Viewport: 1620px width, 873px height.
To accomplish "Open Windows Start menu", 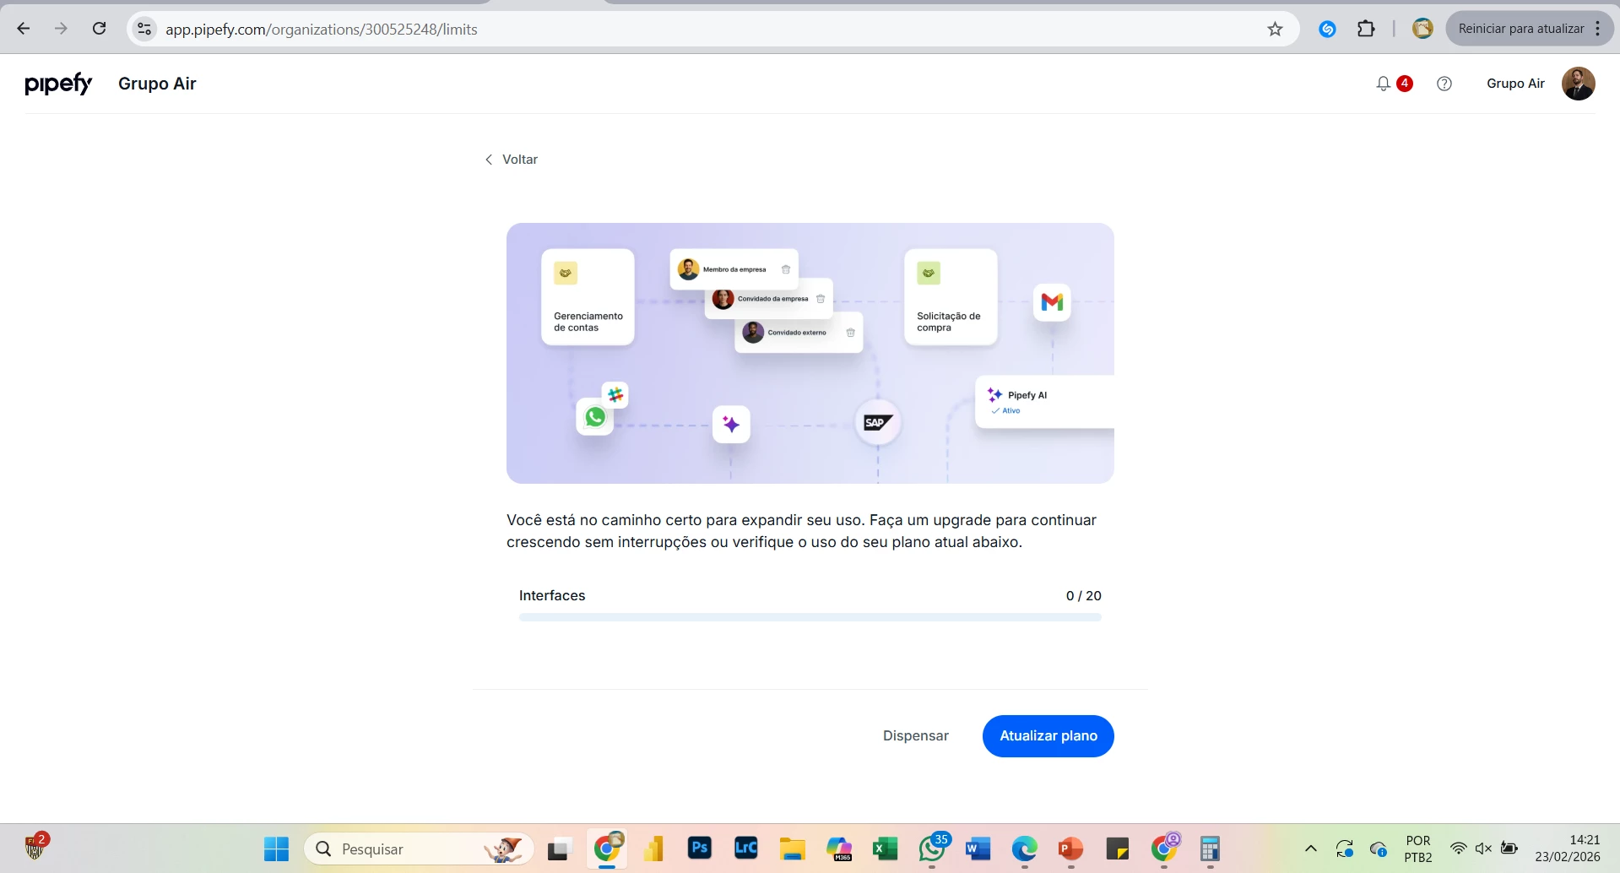I will click(x=276, y=849).
